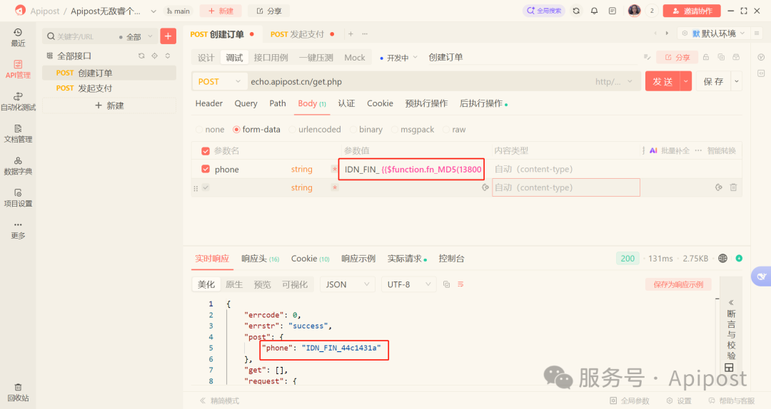This screenshot has width=771, height=409.
Task: Click the phone parameter value field
Action: [x=412, y=170]
